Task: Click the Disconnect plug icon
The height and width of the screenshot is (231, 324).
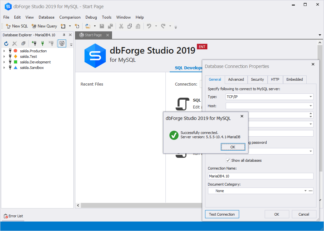Action: pyautogui.click(x=51, y=43)
